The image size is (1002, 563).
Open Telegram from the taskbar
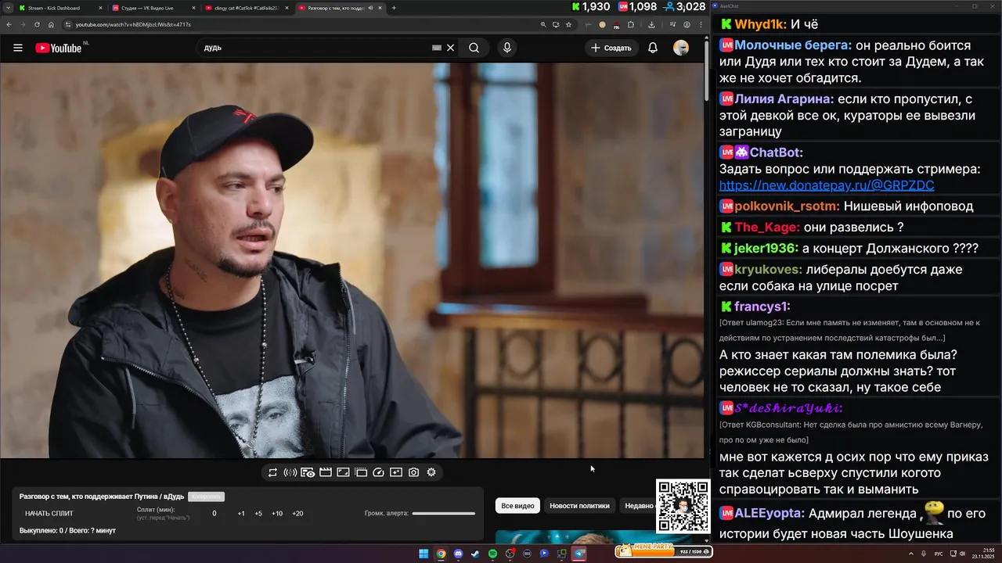[x=579, y=554]
